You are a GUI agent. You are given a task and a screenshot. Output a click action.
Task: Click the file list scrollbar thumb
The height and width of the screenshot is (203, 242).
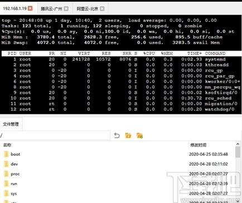[x=238, y=152]
